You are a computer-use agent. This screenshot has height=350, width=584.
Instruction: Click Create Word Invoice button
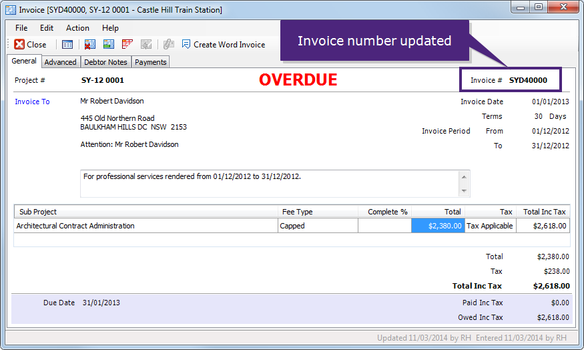(x=223, y=45)
